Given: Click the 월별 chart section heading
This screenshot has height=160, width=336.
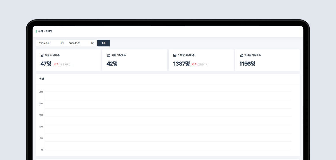Looking at the screenshot, I should pos(42,79).
